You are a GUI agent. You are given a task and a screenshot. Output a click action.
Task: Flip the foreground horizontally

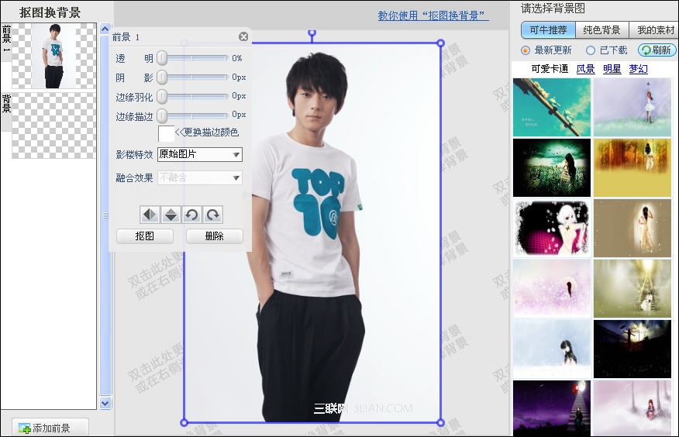tap(150, 215)
